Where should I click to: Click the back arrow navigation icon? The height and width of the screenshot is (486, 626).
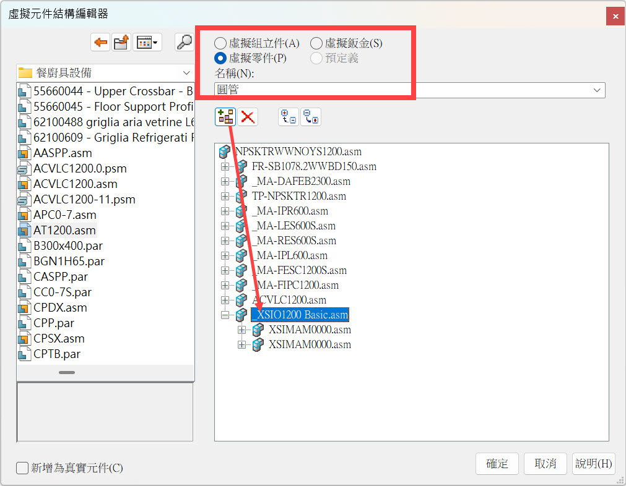(100, 43)
